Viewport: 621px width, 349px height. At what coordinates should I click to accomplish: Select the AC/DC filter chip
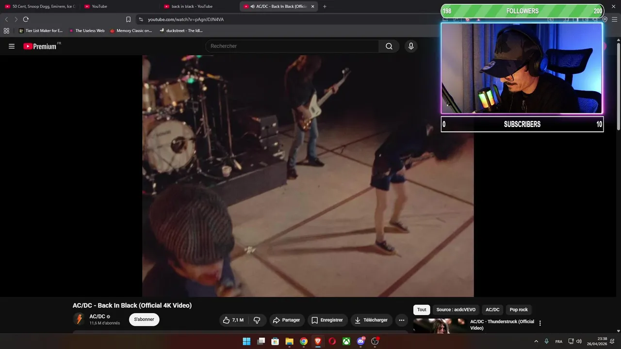click(x=492, y=310)
